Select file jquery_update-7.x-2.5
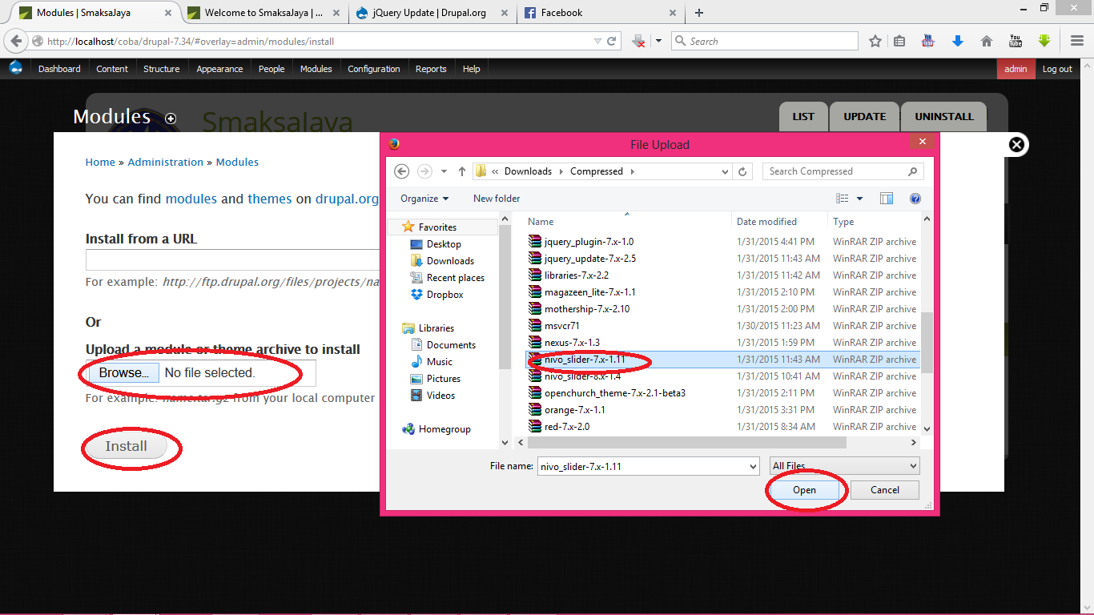Viewport: 1094px width, 615px height. [590, 259]
